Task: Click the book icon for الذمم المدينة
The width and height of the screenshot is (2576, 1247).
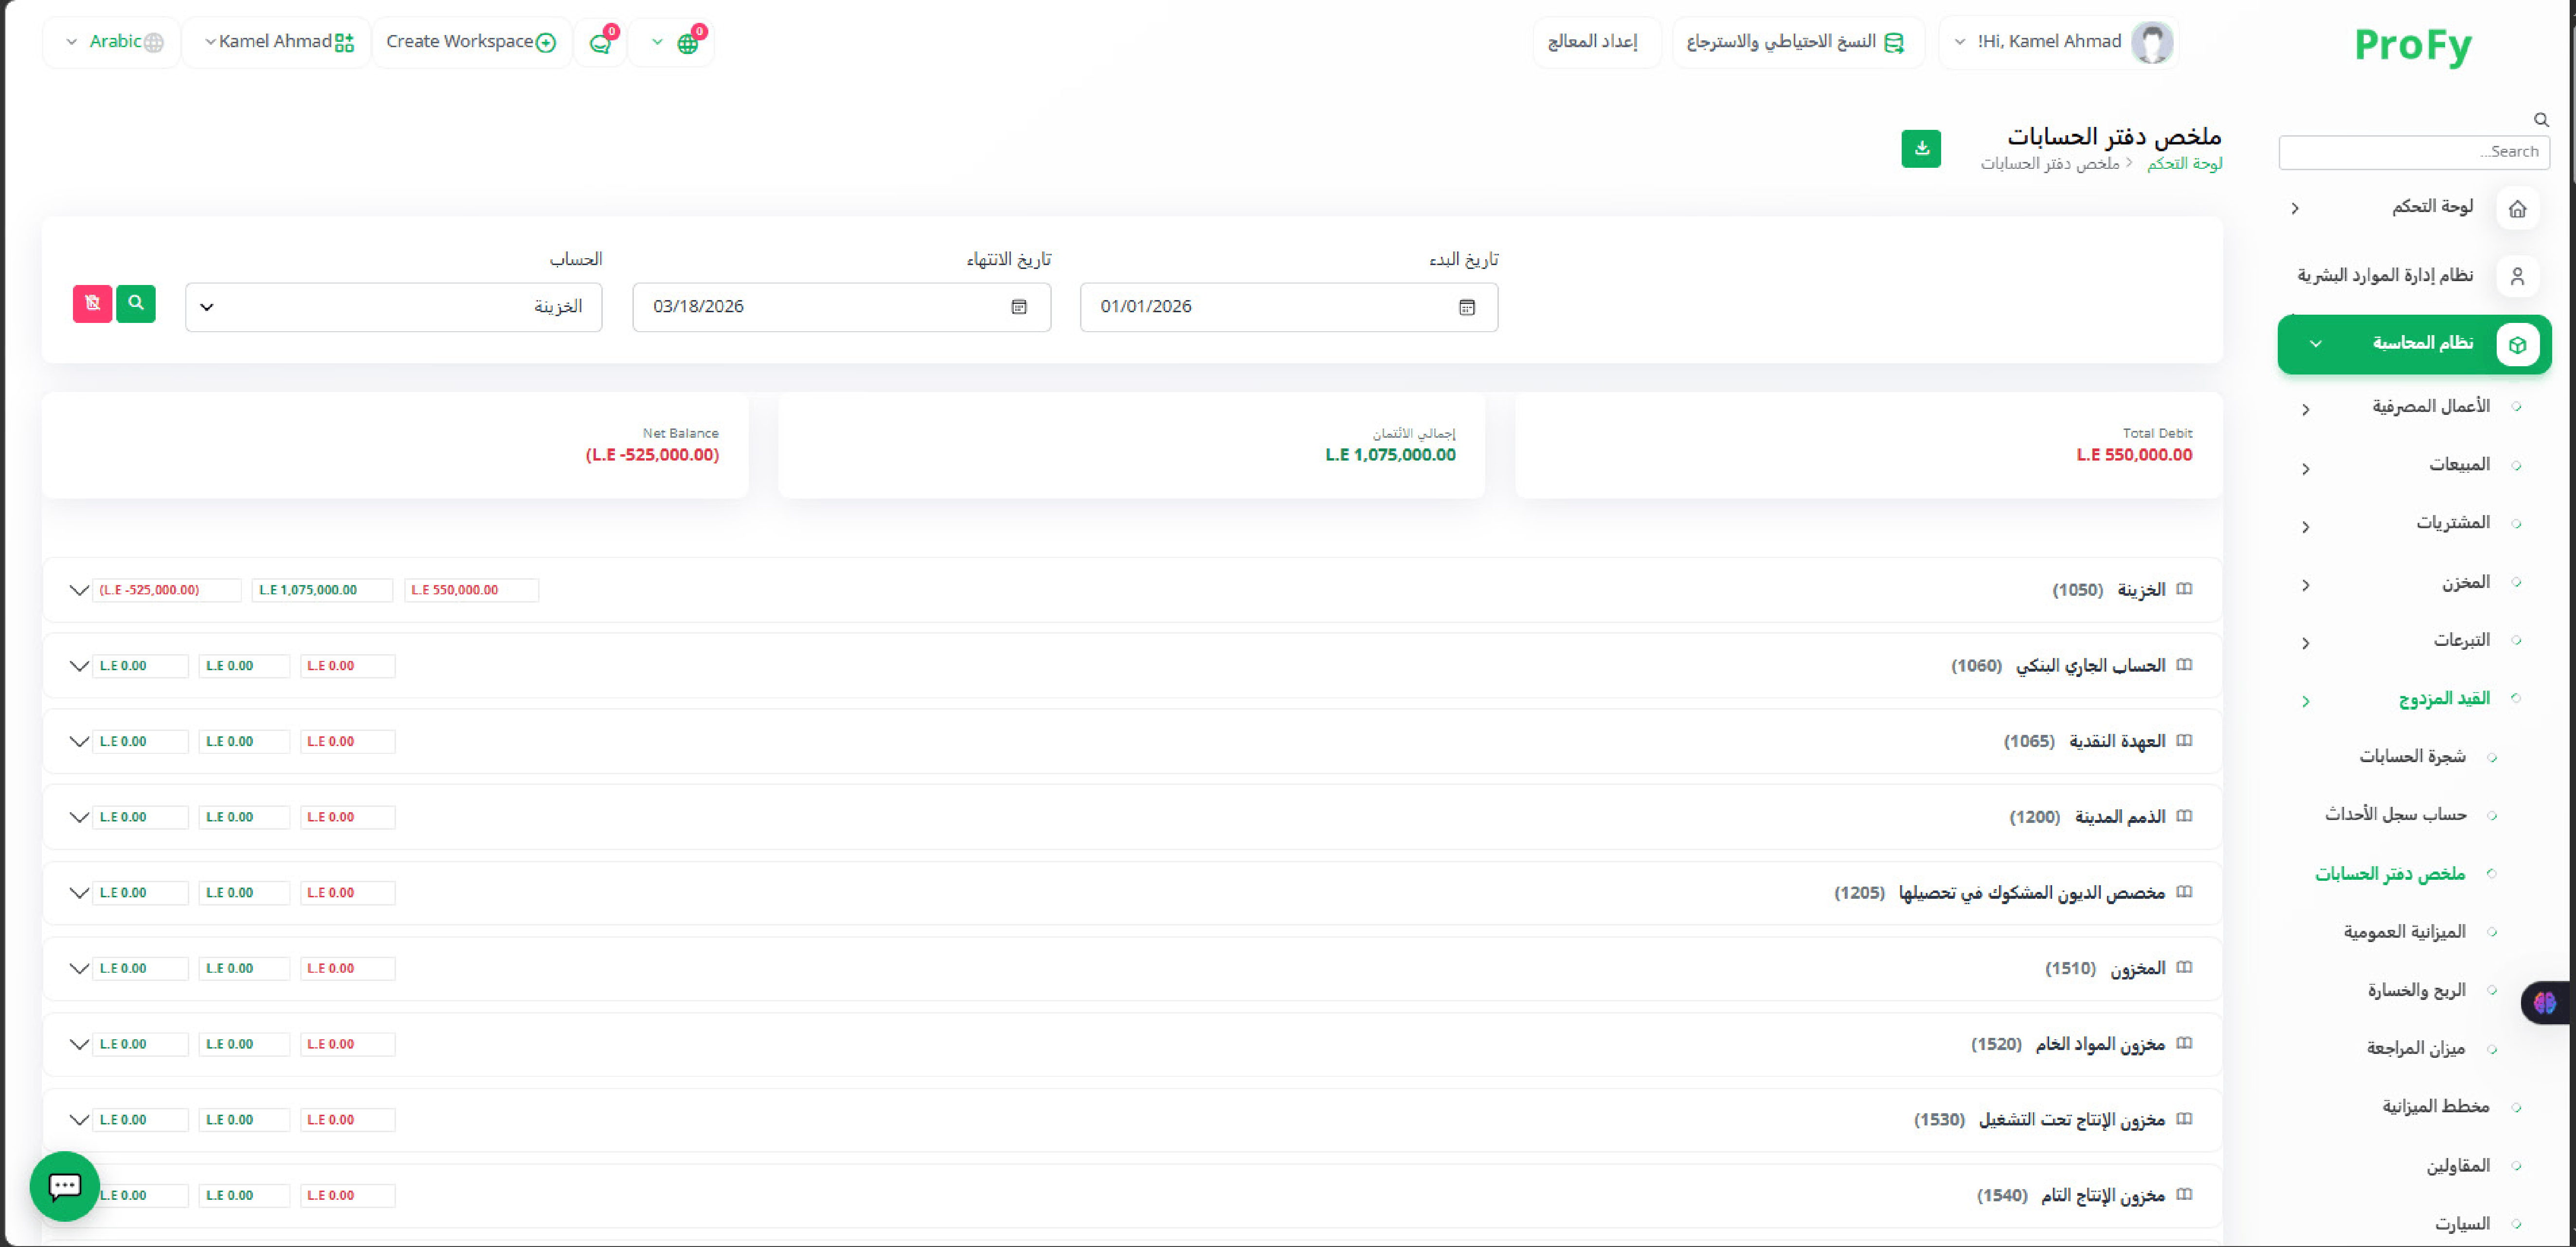Action: [x=2184, y=816]
